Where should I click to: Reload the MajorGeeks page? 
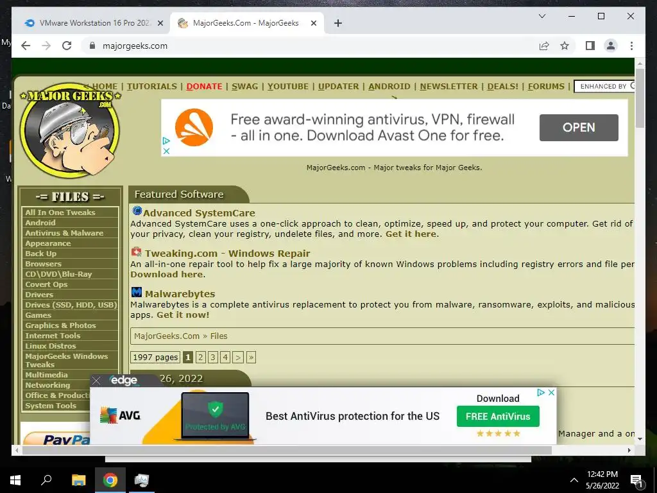click(x=67, y=46)
